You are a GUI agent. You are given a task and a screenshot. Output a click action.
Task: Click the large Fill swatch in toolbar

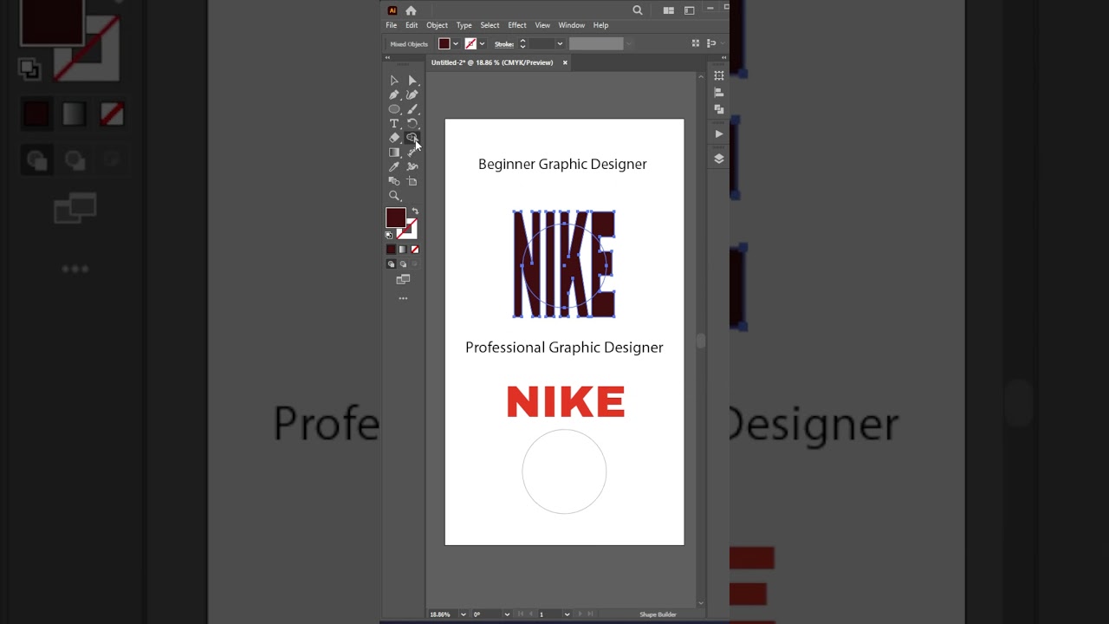coord(396,218)
